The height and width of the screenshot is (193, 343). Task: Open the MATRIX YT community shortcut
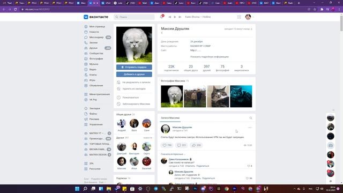(98, 133)
